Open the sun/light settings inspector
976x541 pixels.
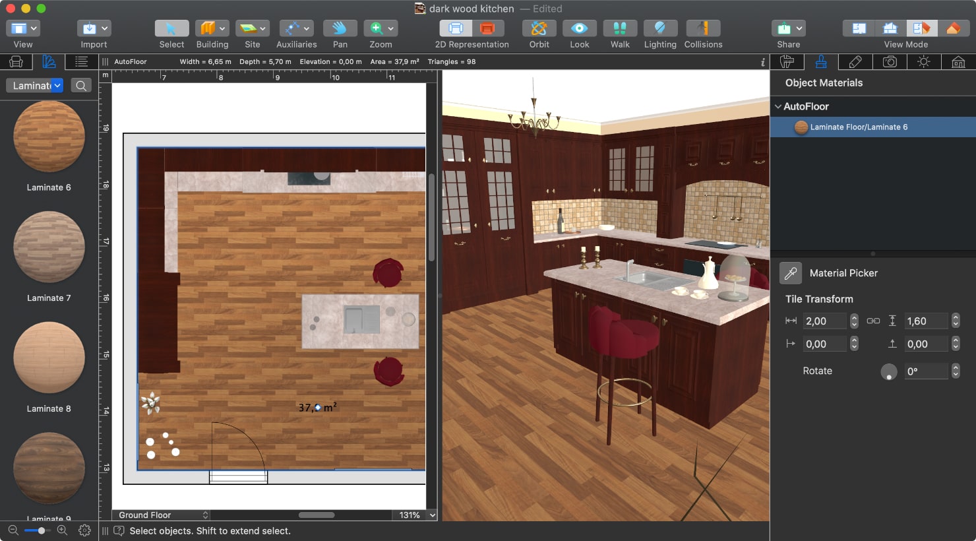pyautogui.click(x=924, y=61)
